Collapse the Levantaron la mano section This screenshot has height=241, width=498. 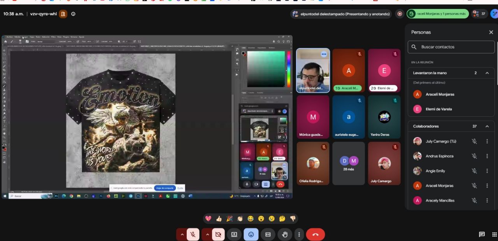click(487, 73)
